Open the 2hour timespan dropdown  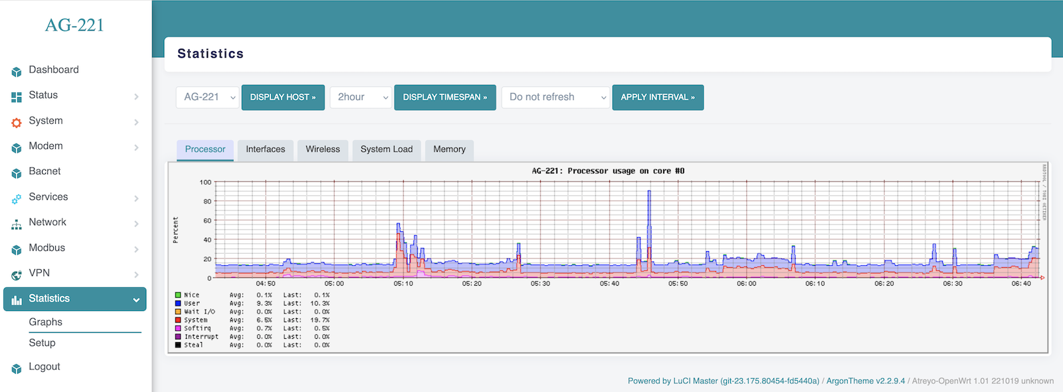click(x=361, y=97)
